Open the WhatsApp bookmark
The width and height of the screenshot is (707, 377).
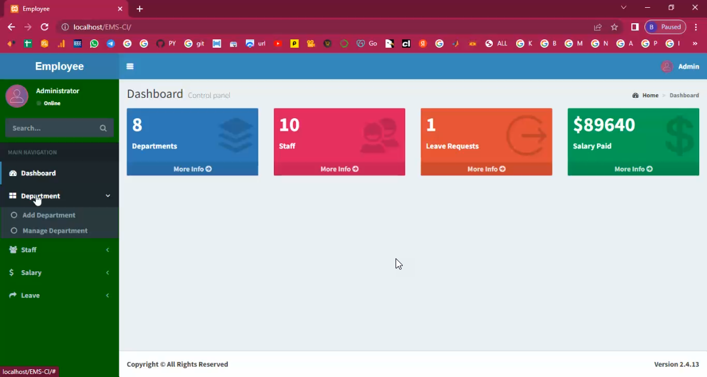point(94,44)
